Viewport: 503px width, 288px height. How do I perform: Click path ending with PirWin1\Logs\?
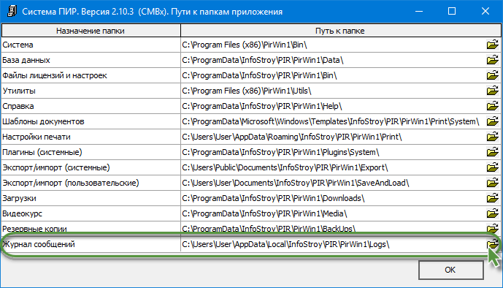point(286,244)
